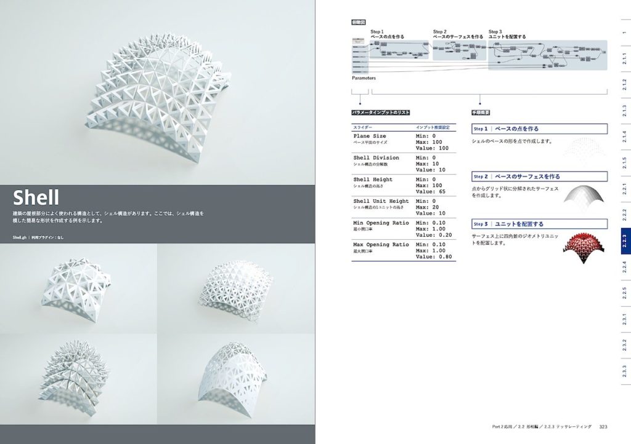Click the Plane Size parameter row
The image size is (631, 444).
[404, 141]
